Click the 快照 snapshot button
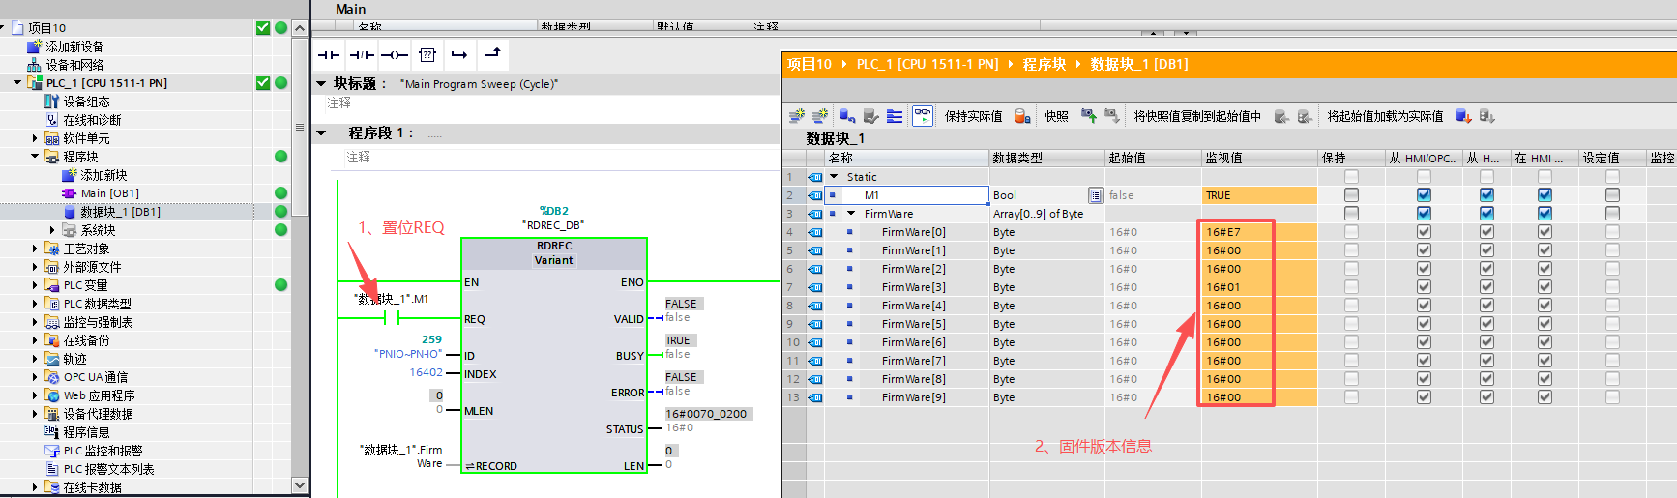This screenshot has width=1677, height=498. tap(1056, 116)
